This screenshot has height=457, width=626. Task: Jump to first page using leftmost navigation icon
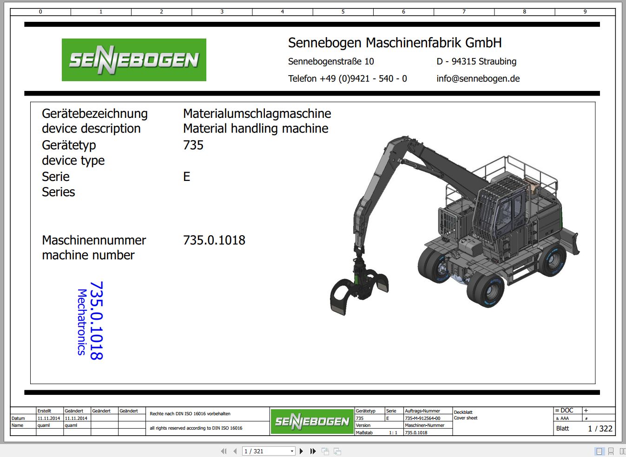223,451
